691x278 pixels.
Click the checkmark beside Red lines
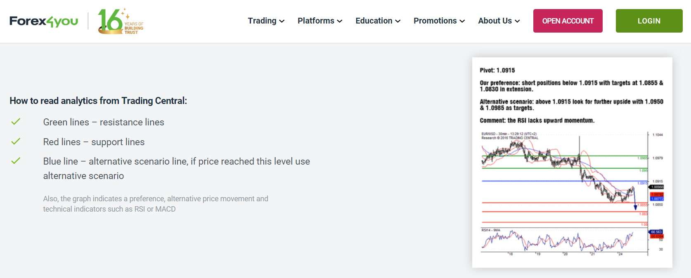(x=16, y=141)
